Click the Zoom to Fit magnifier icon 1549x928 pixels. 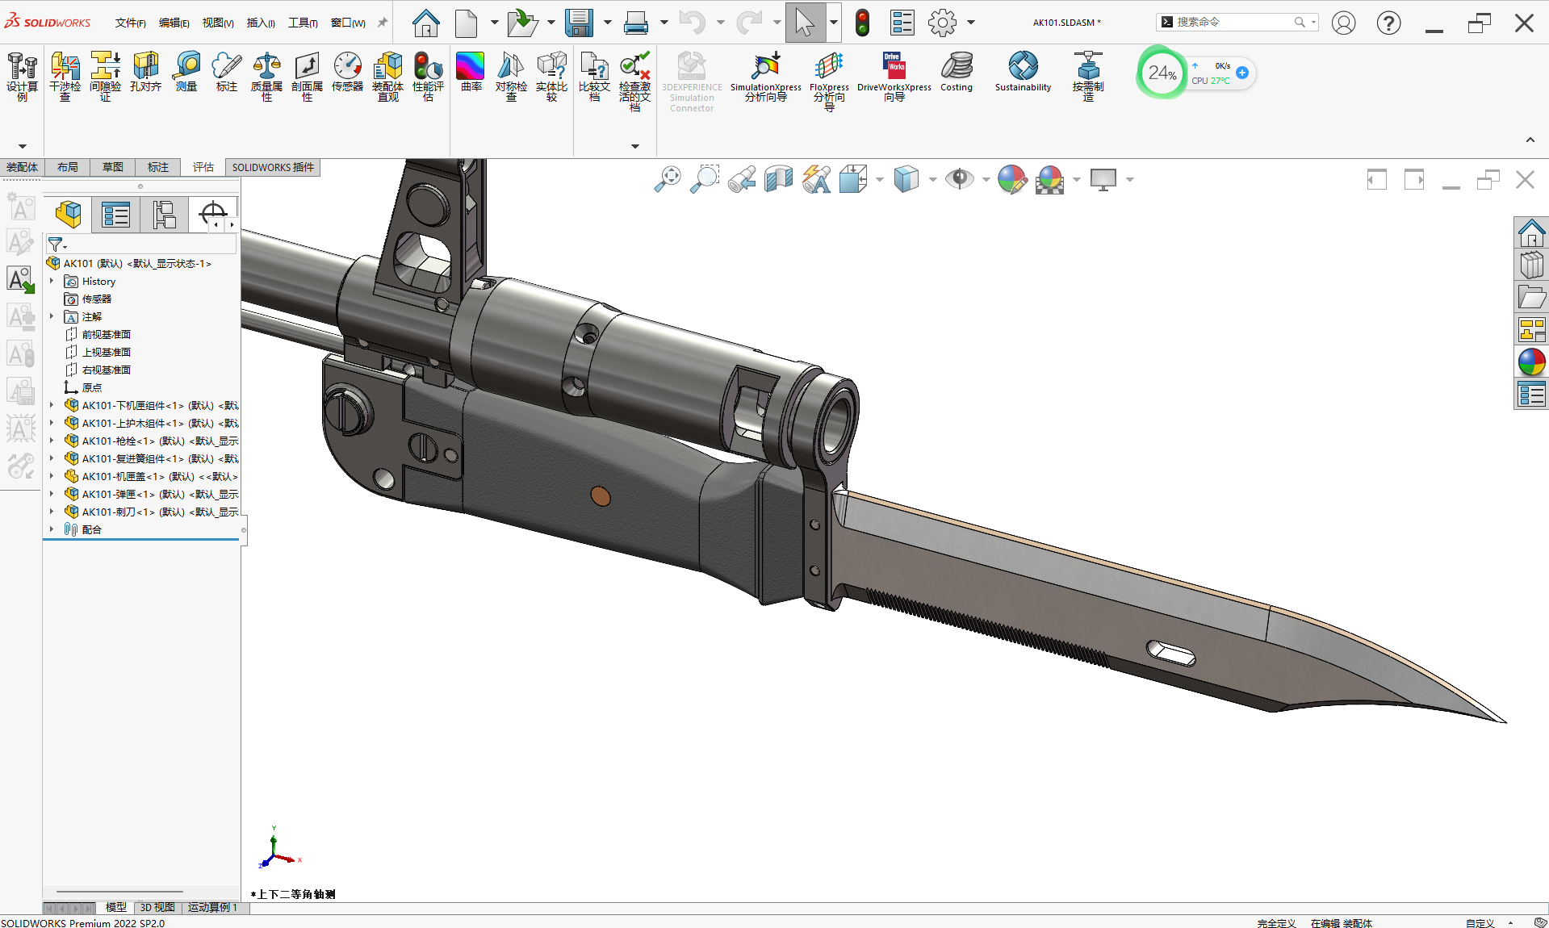[x=668, y=178]
